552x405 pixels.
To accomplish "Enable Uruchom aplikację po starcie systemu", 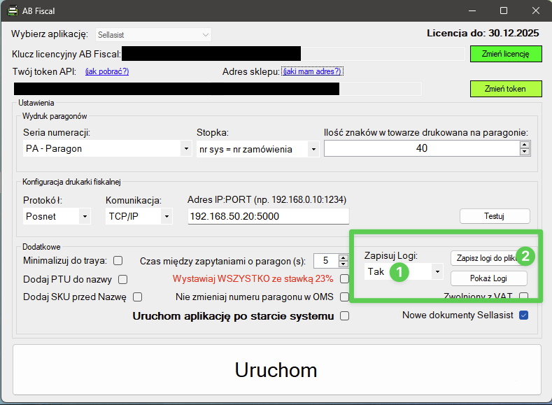I will pos(344,316).
